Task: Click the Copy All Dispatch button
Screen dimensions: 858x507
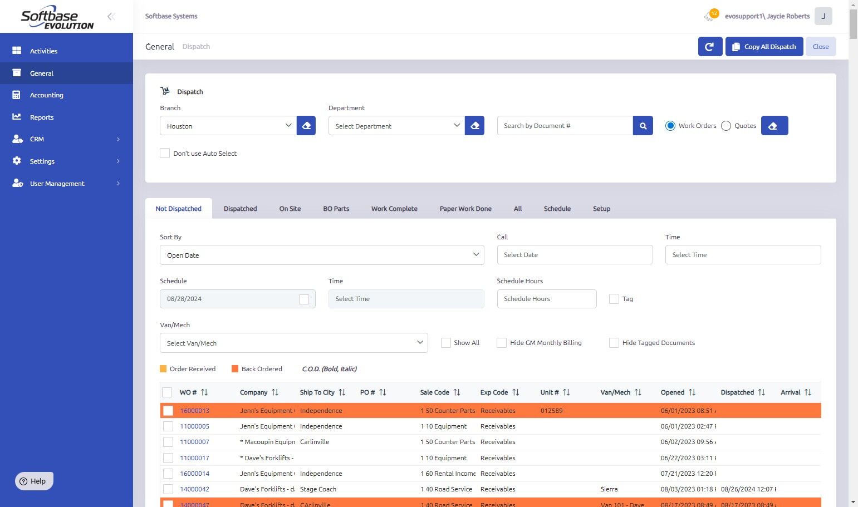Action: click(x=764, y=47)
